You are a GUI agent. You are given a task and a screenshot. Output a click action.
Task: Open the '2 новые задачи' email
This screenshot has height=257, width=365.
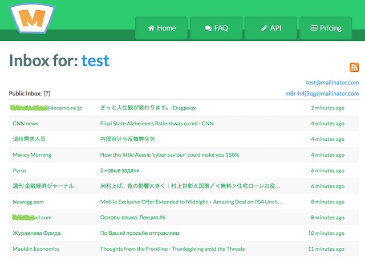[120, 170]
